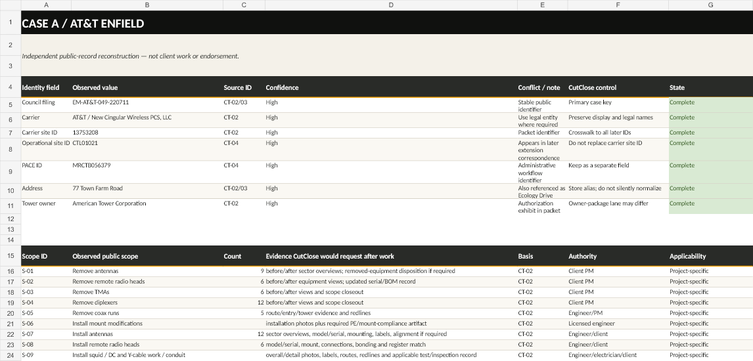Click the 'PACE ID' cell

[x=46, y=172]
